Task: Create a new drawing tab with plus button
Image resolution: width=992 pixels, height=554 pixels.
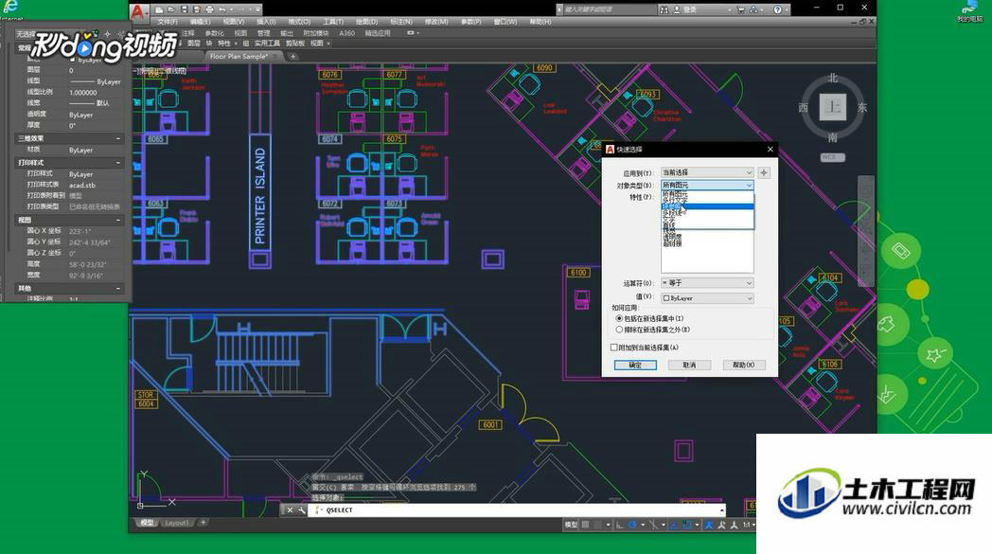Action: pyautogui.click(x=292, y=57)
